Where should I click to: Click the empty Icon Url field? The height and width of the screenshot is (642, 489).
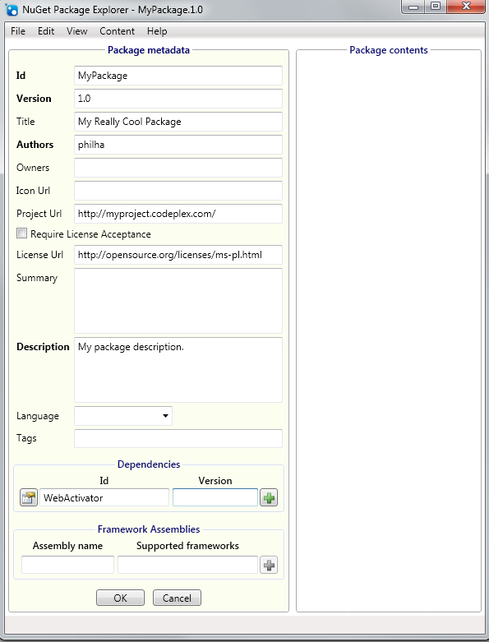[x=178, y=191]
